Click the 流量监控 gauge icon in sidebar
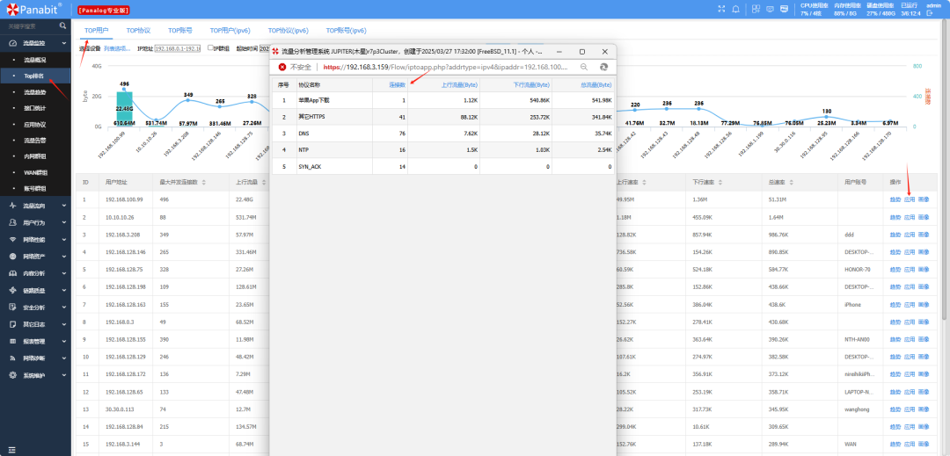 coord(12,44)
